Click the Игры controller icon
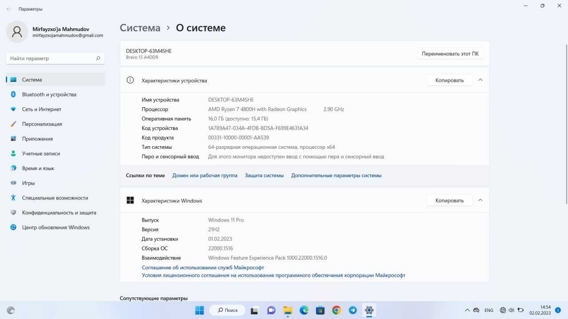The image size is (568, 319). 13,183
